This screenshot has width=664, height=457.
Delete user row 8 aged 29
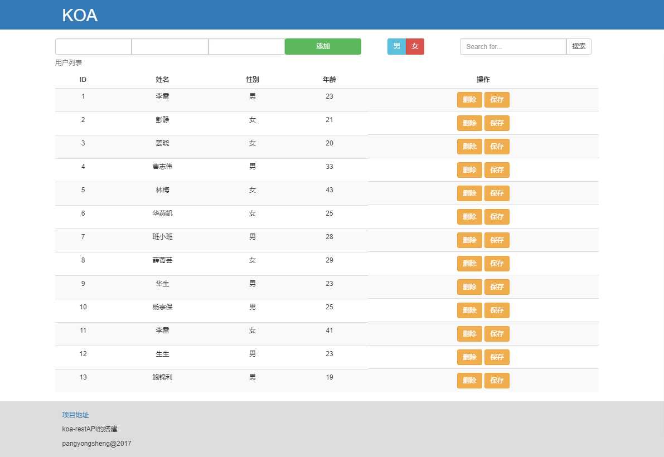(x=469, y=264)
